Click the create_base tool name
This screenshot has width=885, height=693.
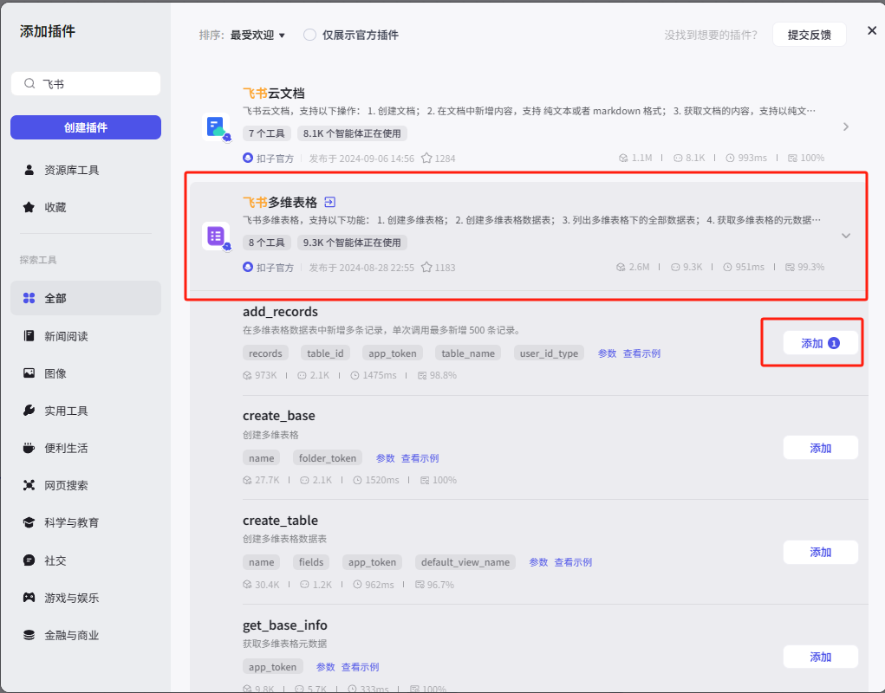click(279, 416)
